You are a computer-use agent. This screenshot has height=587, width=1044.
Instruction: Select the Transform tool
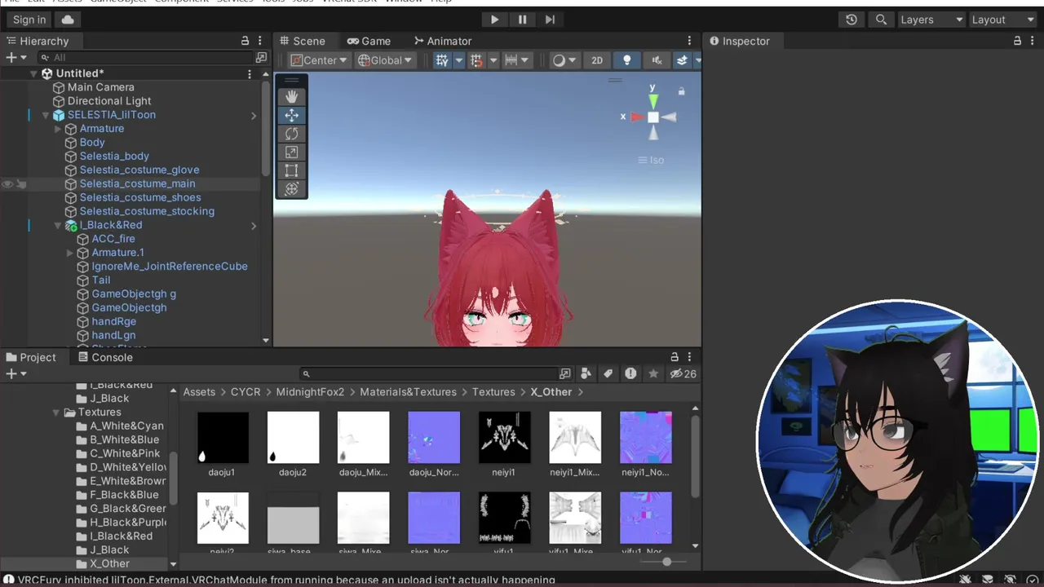point(291,189)
